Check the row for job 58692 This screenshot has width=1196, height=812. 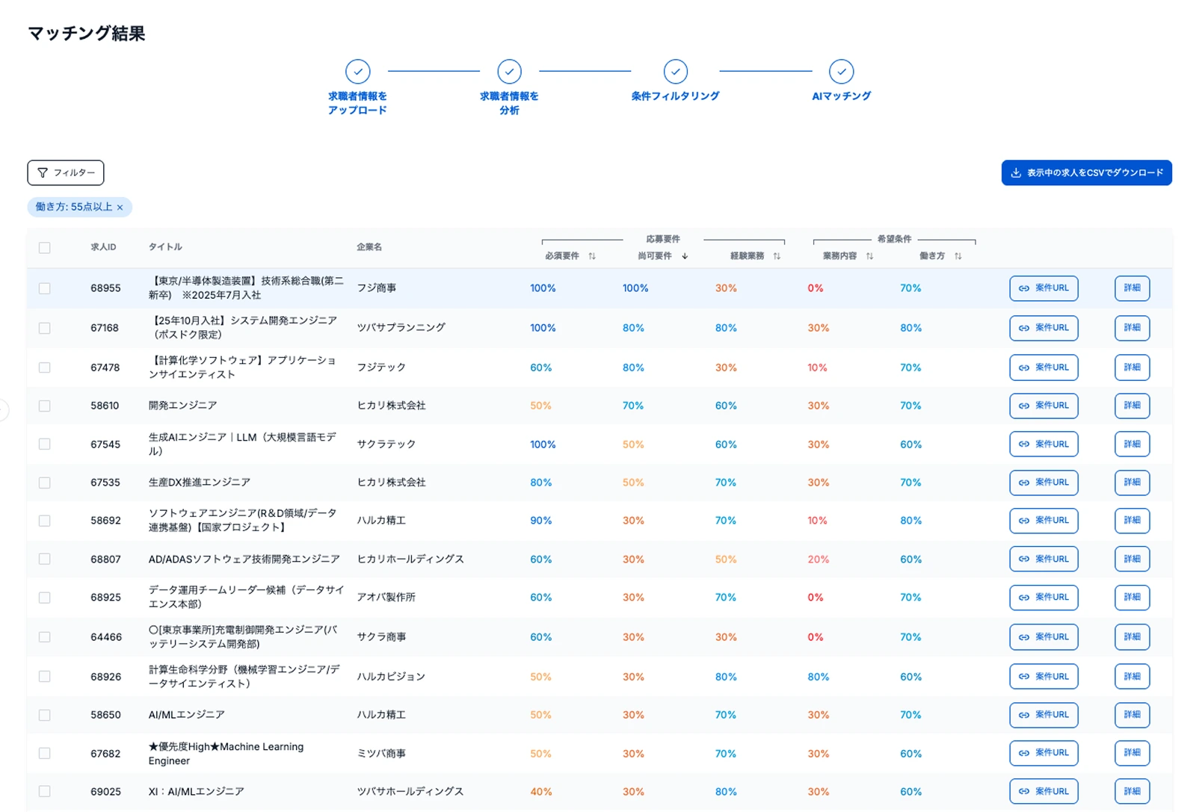click(45, 521)
